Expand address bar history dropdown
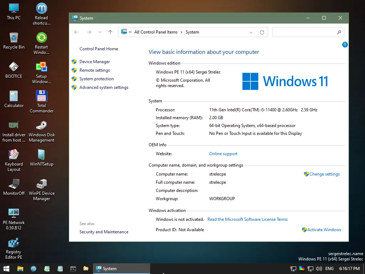365x274 pixels. tap(251, 32)
